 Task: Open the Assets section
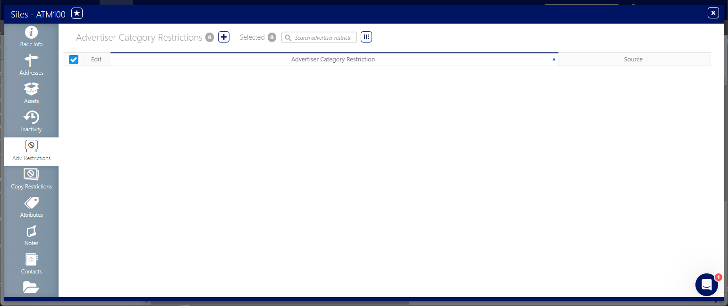tap(31, 94)
